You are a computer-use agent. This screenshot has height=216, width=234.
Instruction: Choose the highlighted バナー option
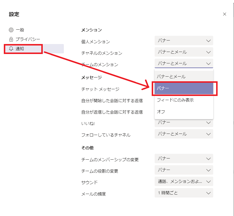click(x=184, y=88)
